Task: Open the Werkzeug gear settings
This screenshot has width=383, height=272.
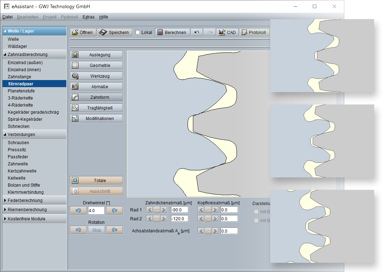Action: (96, 76)
